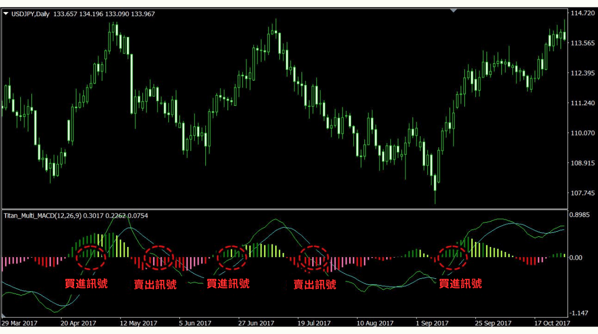Click the 17 Oct 2017 date label
Screen dimensions: 598x334
tap(551, 323)
